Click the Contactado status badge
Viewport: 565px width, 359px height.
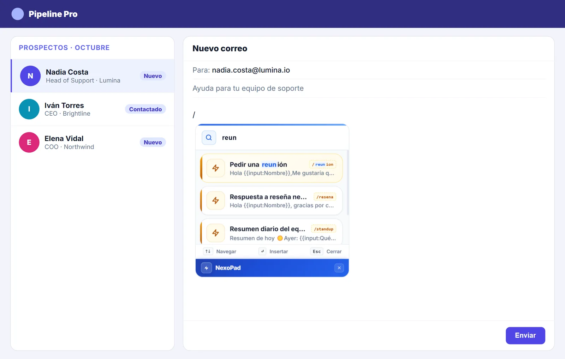(x=145, y=109)
